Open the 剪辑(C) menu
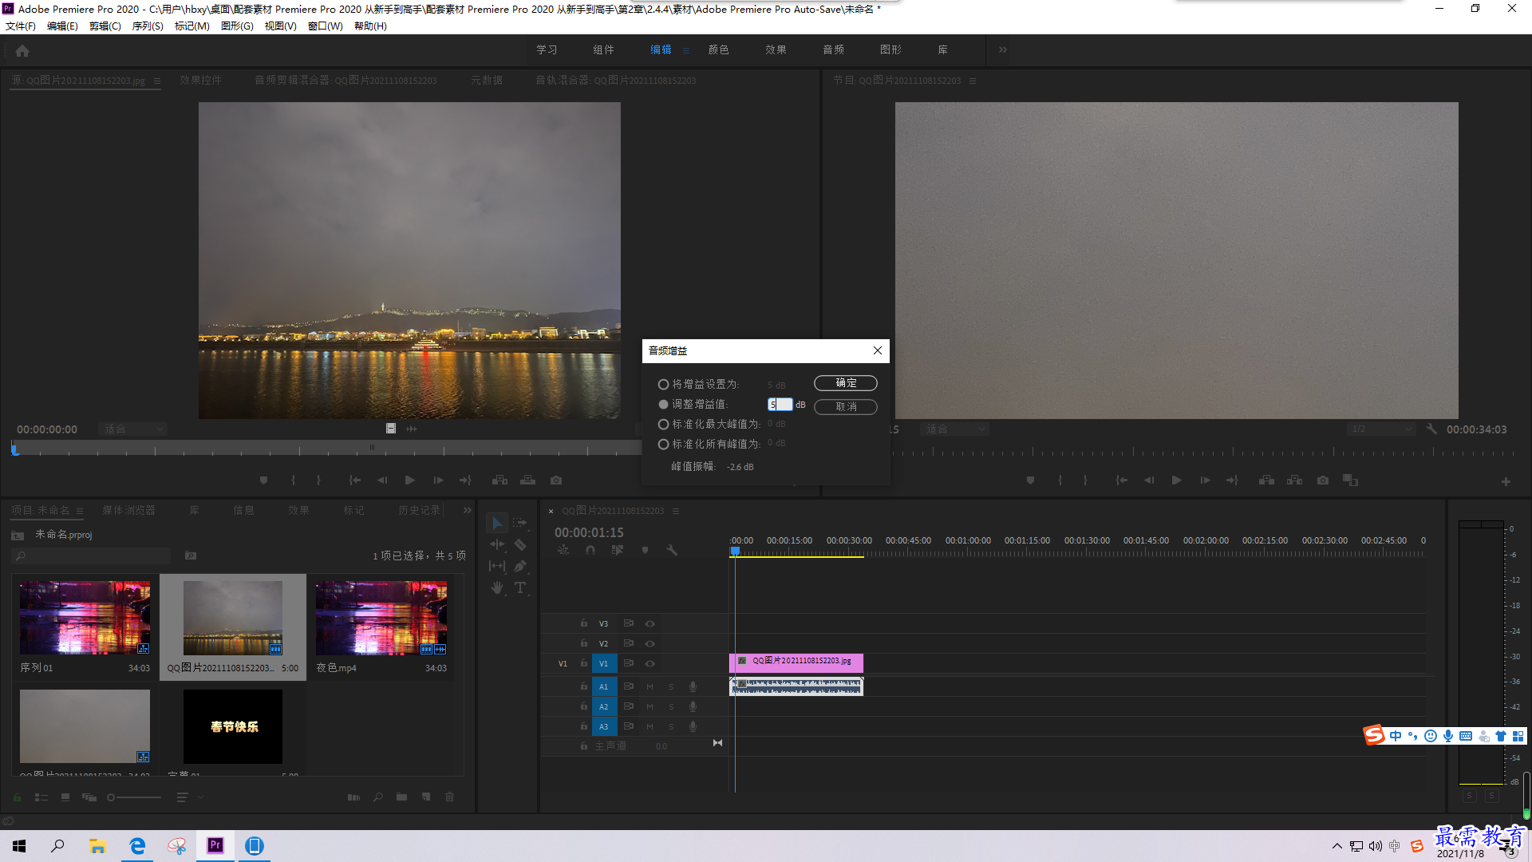 click(105, 26)
